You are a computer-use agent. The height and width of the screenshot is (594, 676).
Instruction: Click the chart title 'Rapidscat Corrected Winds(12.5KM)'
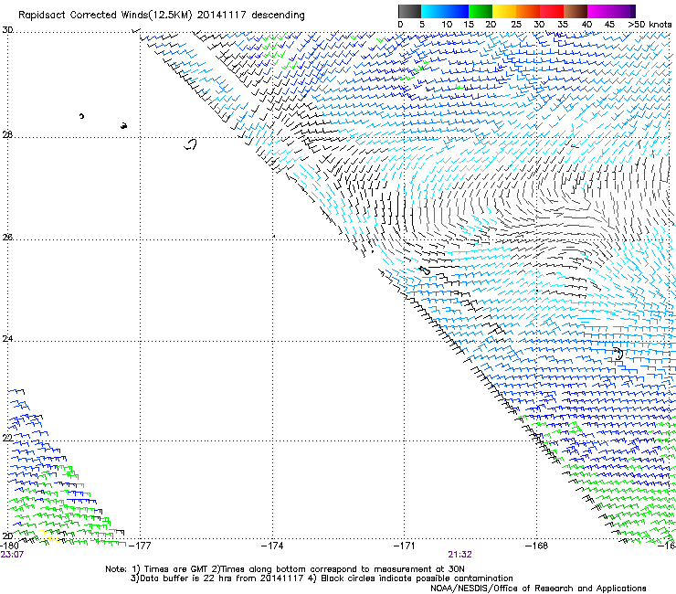[x=105, y=16]
